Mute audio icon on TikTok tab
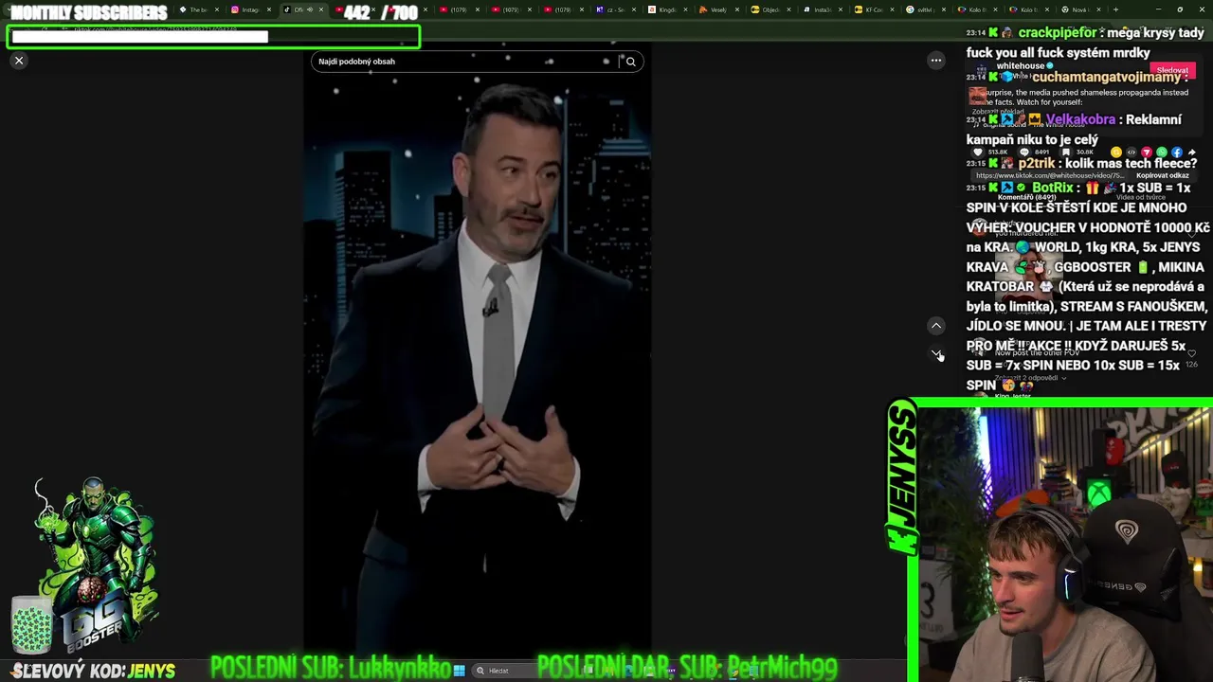The height and width of the screenshot is (682, 1213). tap(310, 9)
